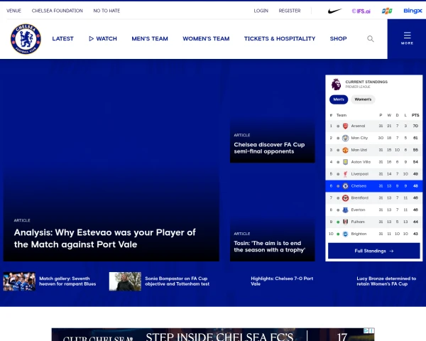The height and width of the screenshot is (341, 426).
Task: Click the Man Utd crest in standings
Action: 345,150
